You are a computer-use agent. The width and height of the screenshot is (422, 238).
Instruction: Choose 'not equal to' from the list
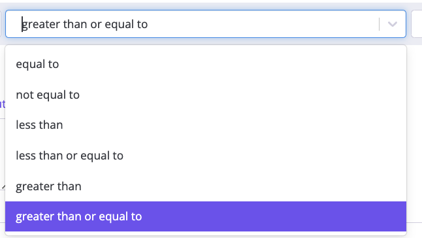pyautogui.click(x=206, y=95)
